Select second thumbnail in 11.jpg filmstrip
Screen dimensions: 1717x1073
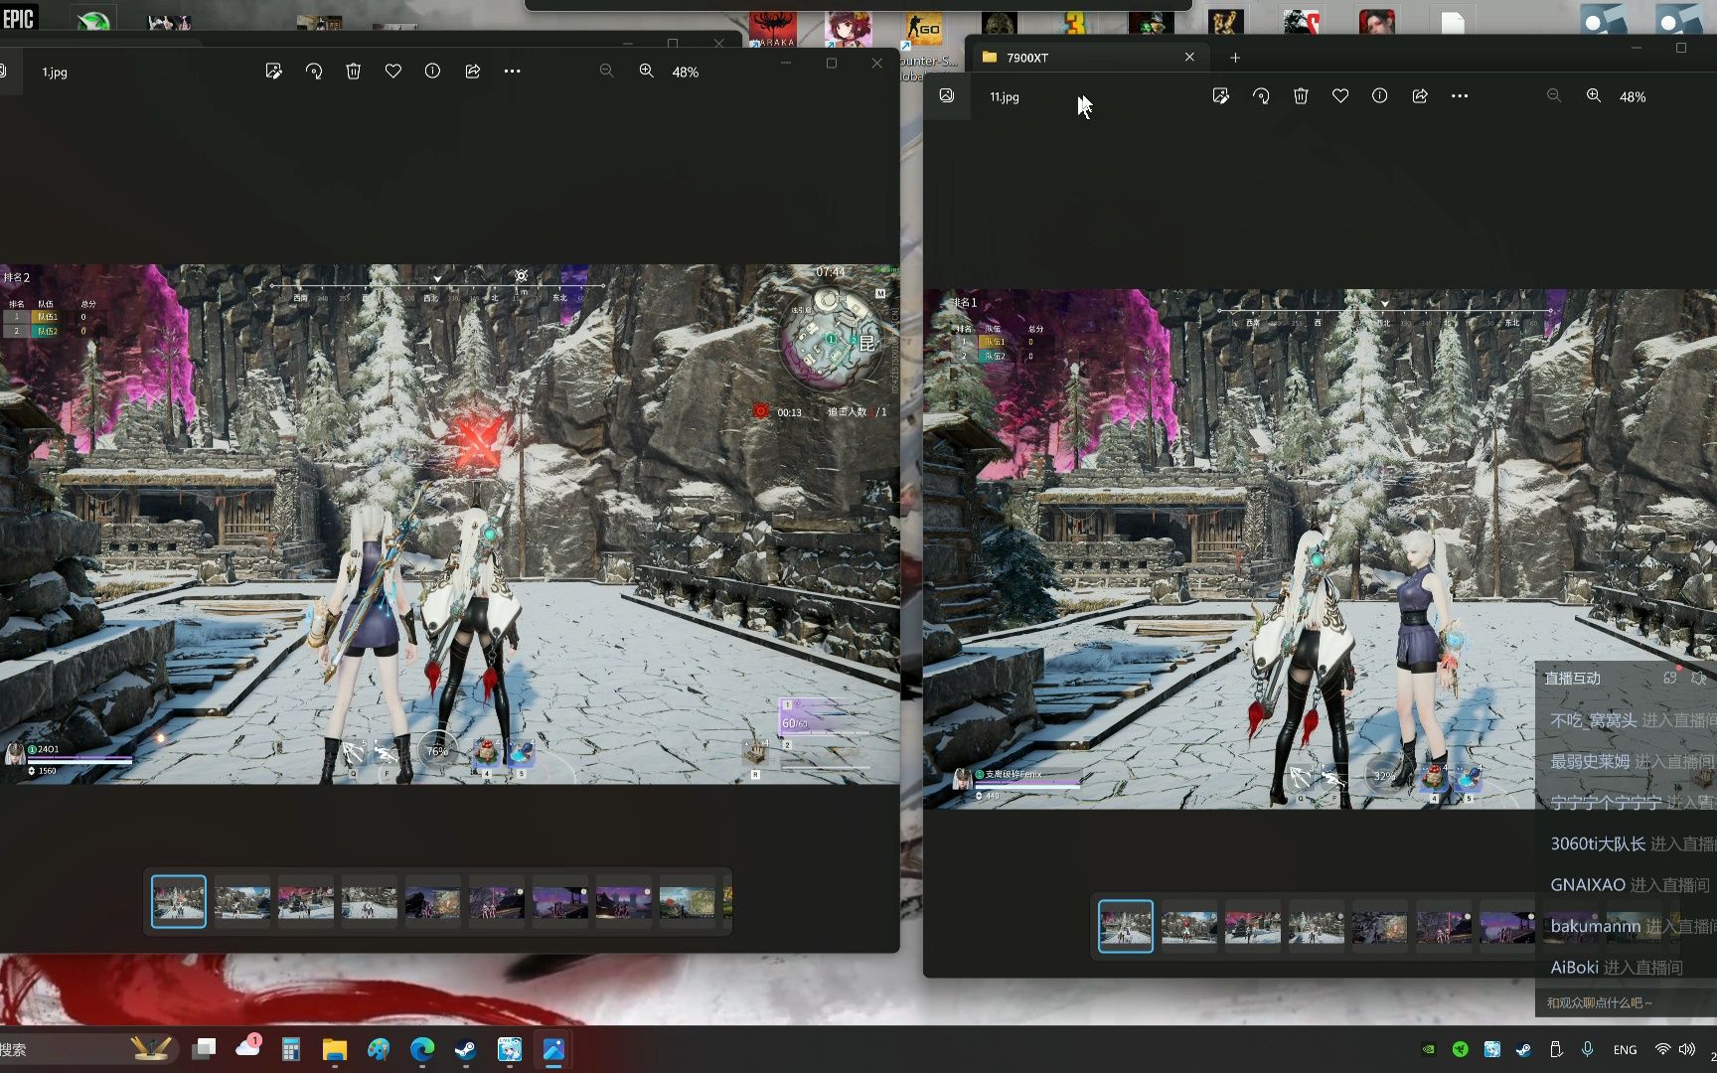(x=1189, y=927)
